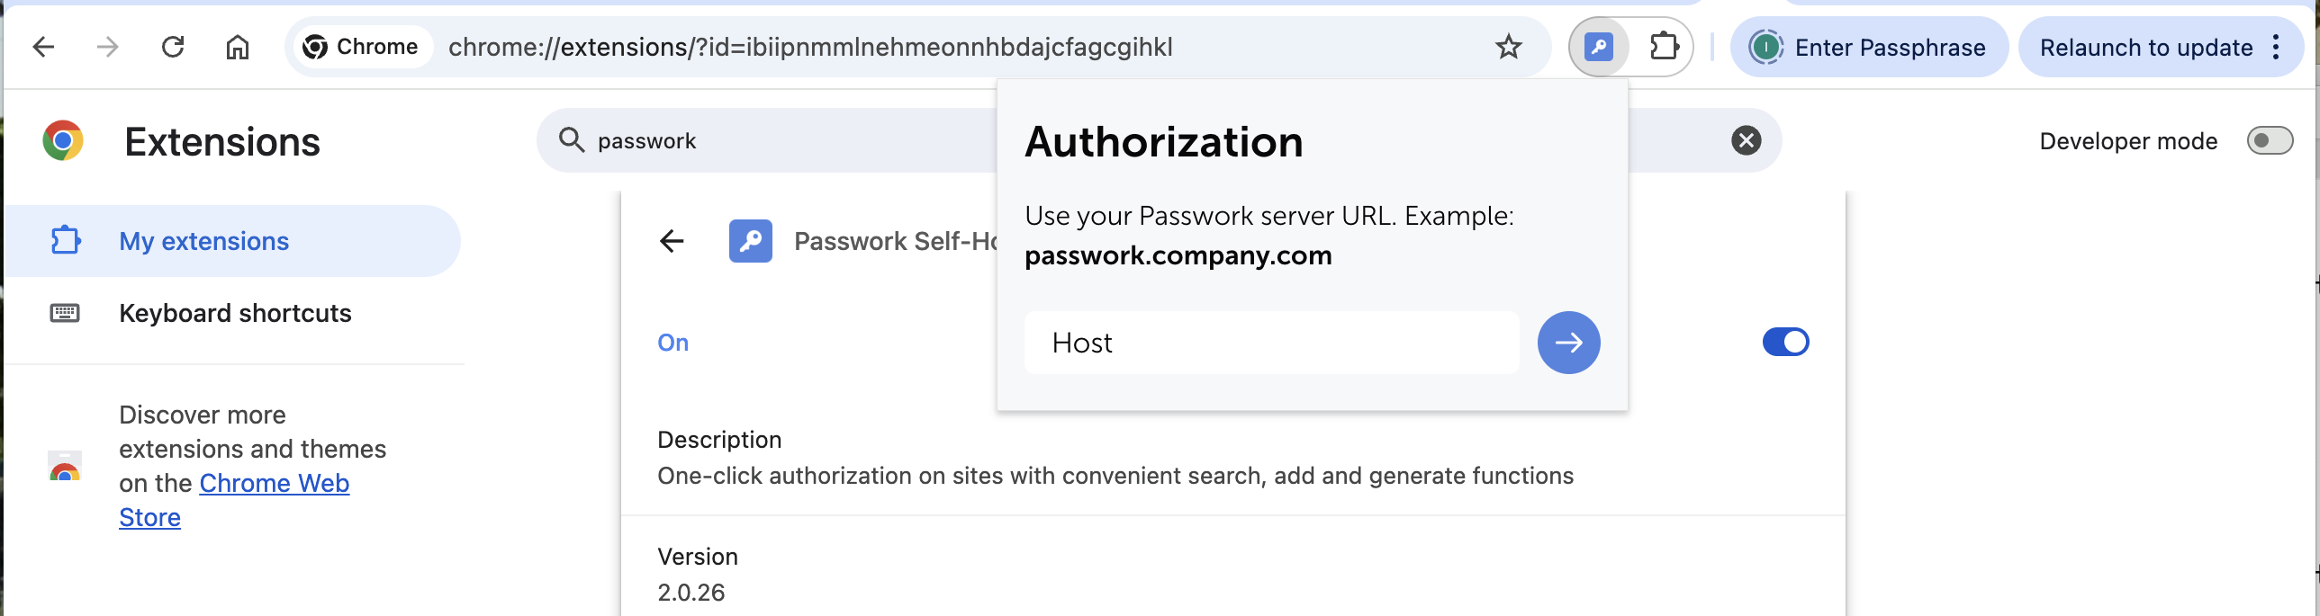Open the Chrome three-dot menu
The image size is (2320, 616).
click(x=2276, y=47)
